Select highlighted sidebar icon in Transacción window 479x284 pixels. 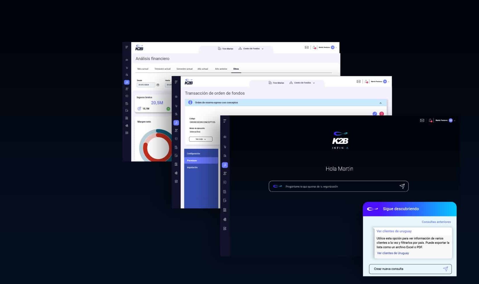[x=176, y=123]
